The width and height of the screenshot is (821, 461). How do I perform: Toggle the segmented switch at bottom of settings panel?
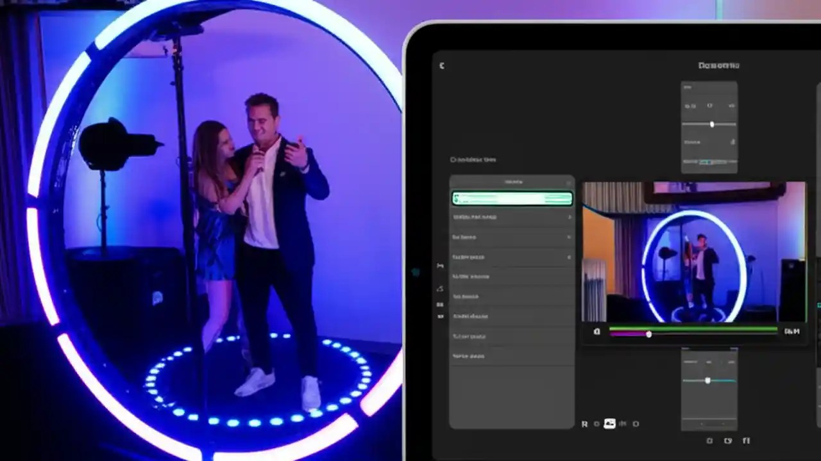tap(709, 163)
